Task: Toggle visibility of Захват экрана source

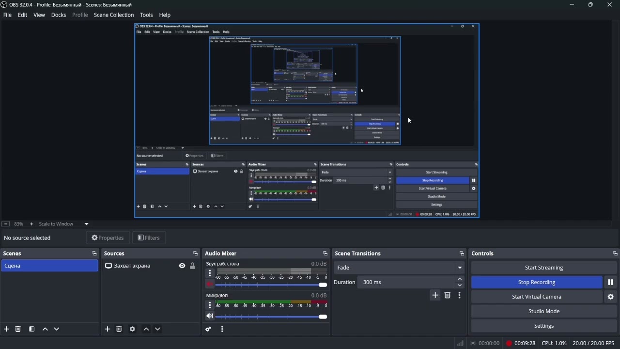Action: pos(182,266)
